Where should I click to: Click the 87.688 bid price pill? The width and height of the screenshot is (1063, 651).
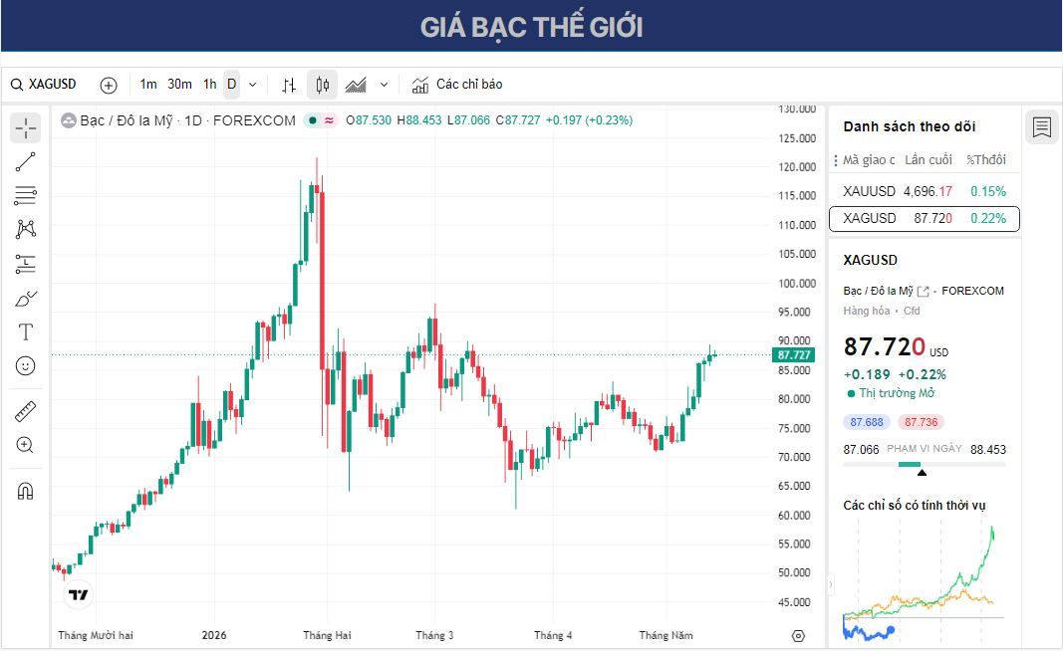(867, 422)
